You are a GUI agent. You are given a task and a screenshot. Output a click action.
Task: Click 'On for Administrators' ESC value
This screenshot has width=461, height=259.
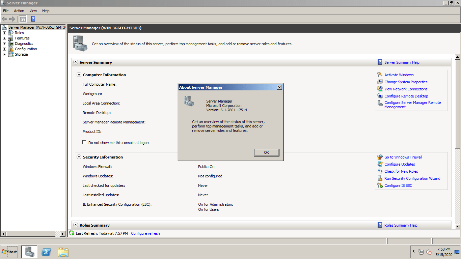[x=215, y=204]
